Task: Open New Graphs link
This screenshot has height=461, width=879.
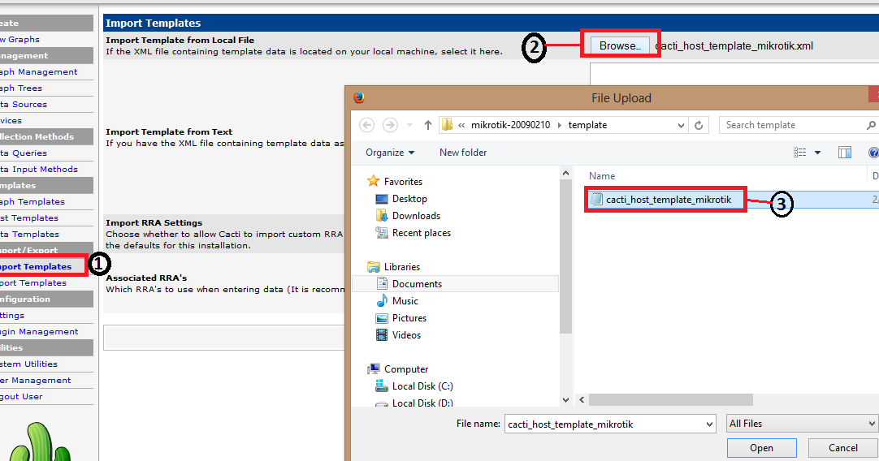Action: pos(19,39)
